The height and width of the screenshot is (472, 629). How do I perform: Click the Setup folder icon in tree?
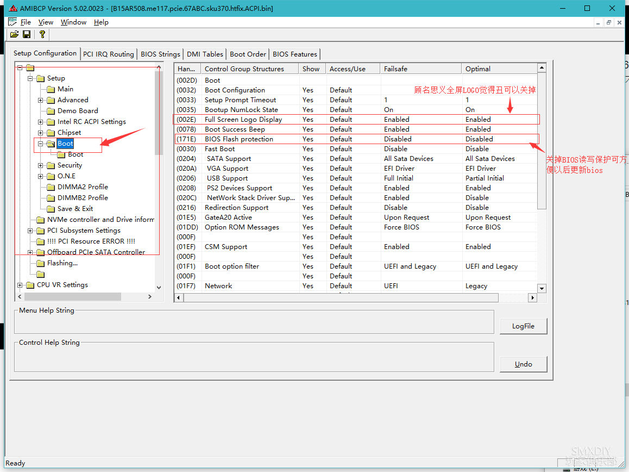click(41, 78)
